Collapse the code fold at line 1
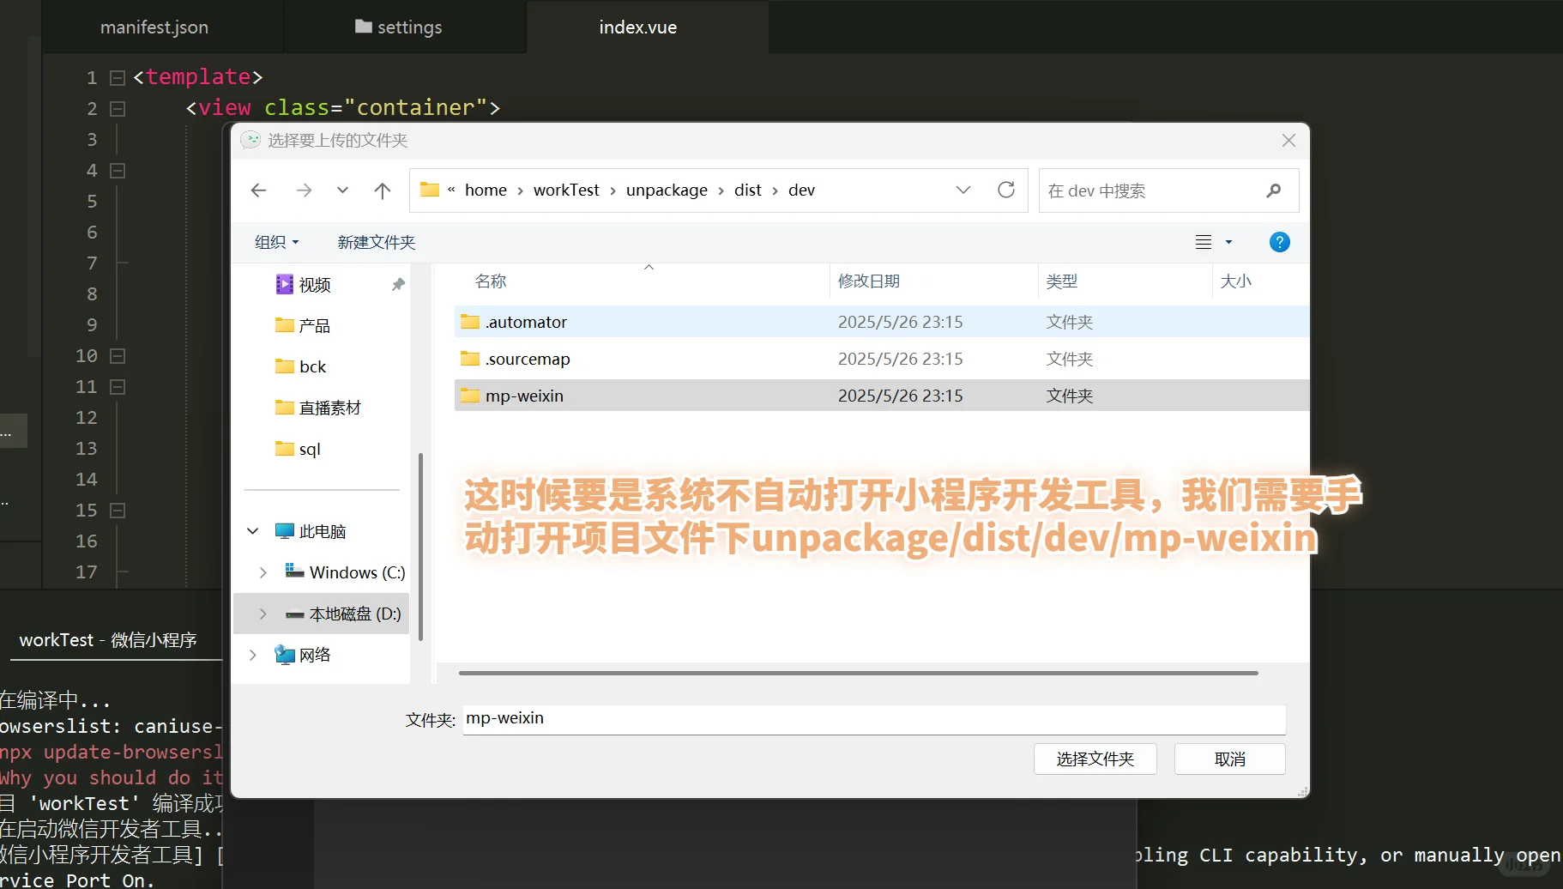 point(117,77)
